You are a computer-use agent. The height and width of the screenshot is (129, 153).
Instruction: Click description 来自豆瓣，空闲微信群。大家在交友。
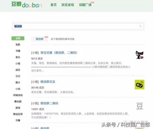pyautogui.click(x=53, y=92)
